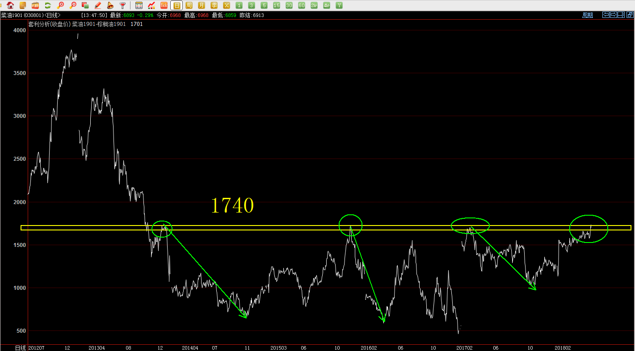Switch to monthly 月 period

tap(202, 5)
